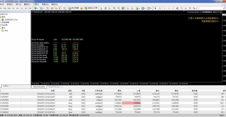226x117 pixels.
Task: Launch MetaEditor via yellow diamond icon
Action: coord(82,8)
